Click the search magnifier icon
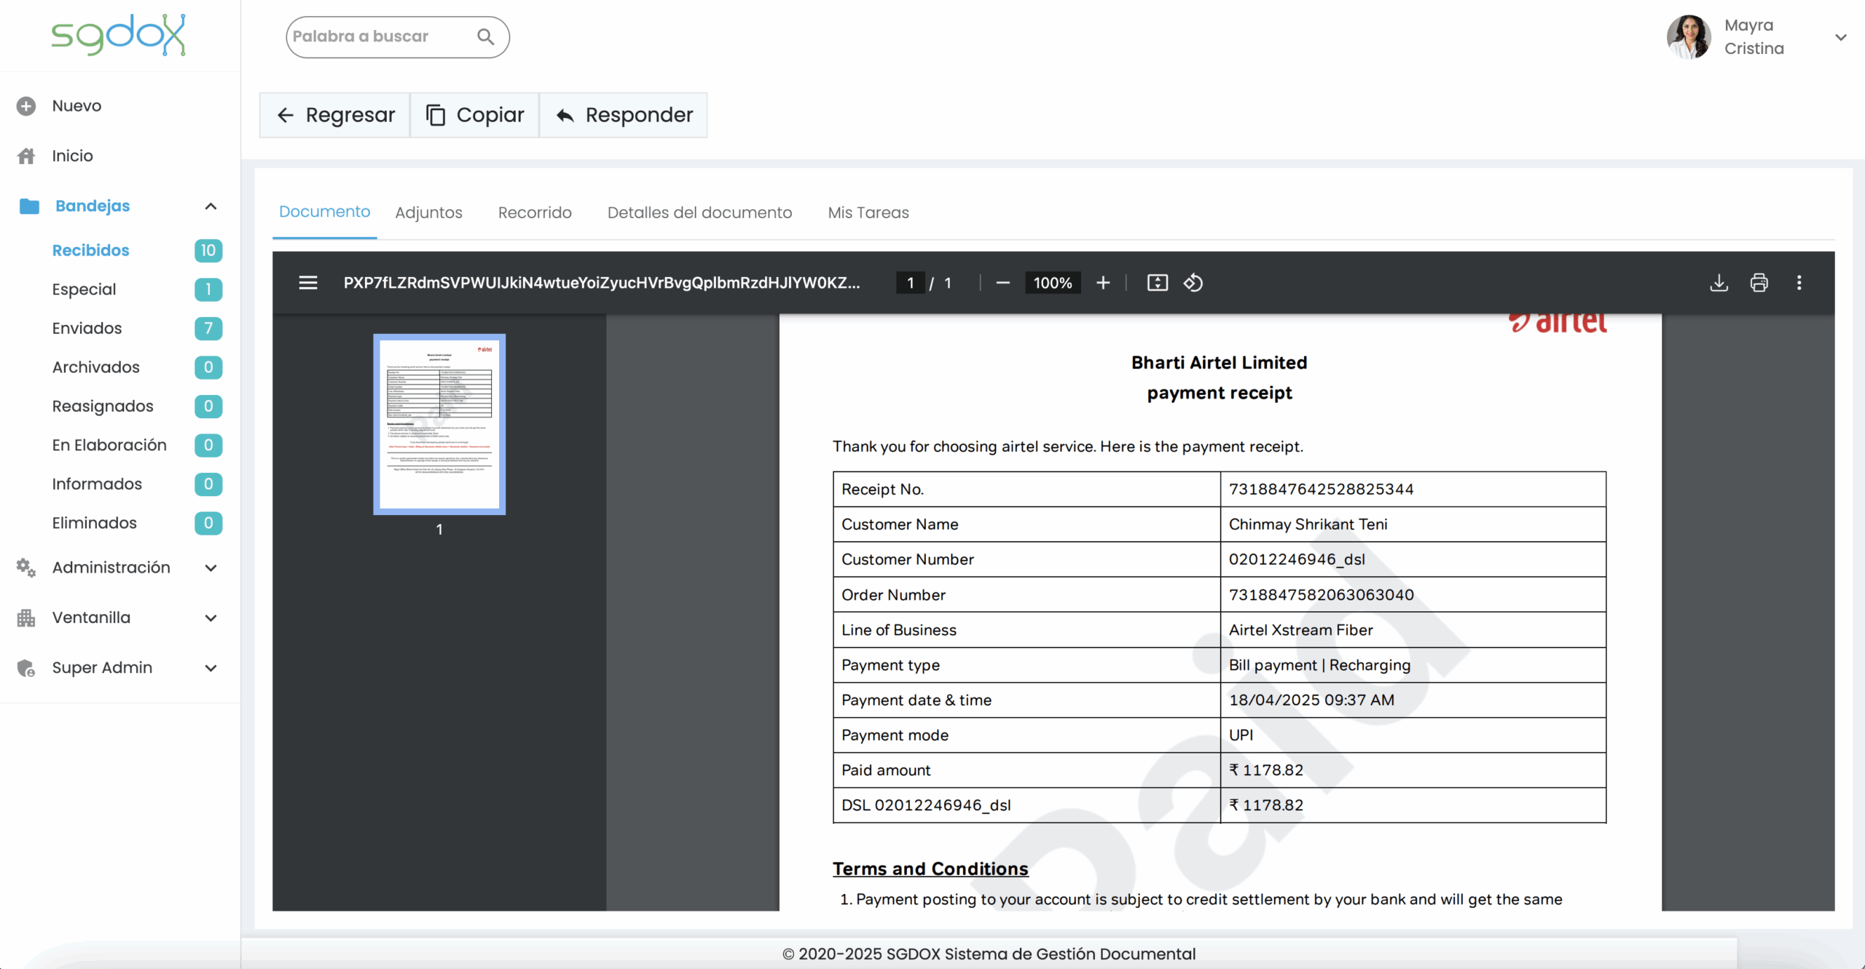The width and height of the screenshot is (1865, 969). tap(486, 36)
